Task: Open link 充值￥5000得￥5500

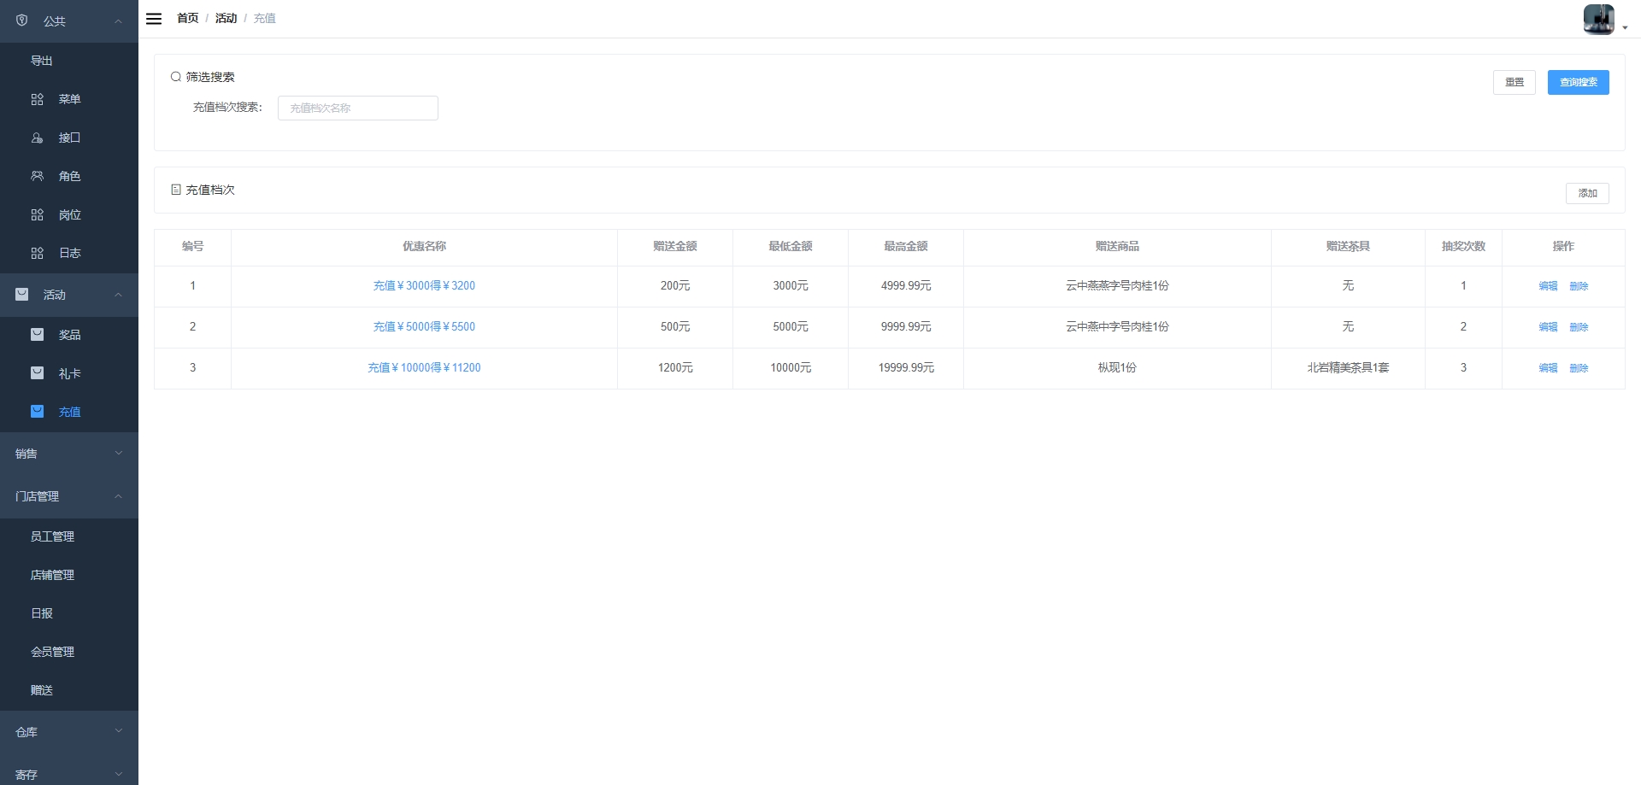Action: pyautogui.click(x=424, y=326)
